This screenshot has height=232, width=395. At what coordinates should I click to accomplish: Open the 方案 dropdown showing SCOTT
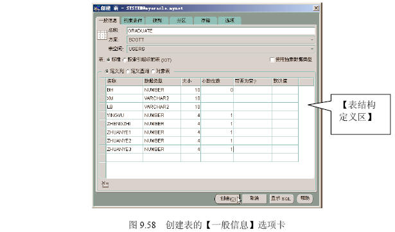(x=221, y=40)
